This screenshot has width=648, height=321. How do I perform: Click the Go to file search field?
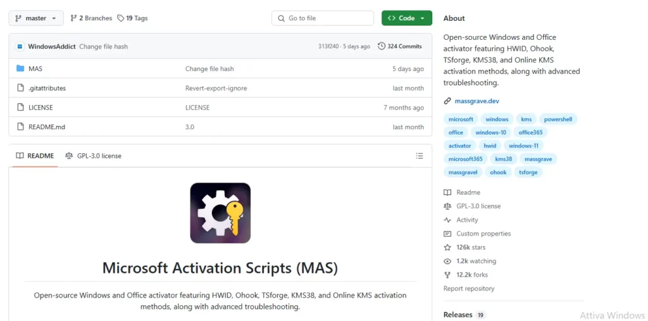tap(322, 18)
